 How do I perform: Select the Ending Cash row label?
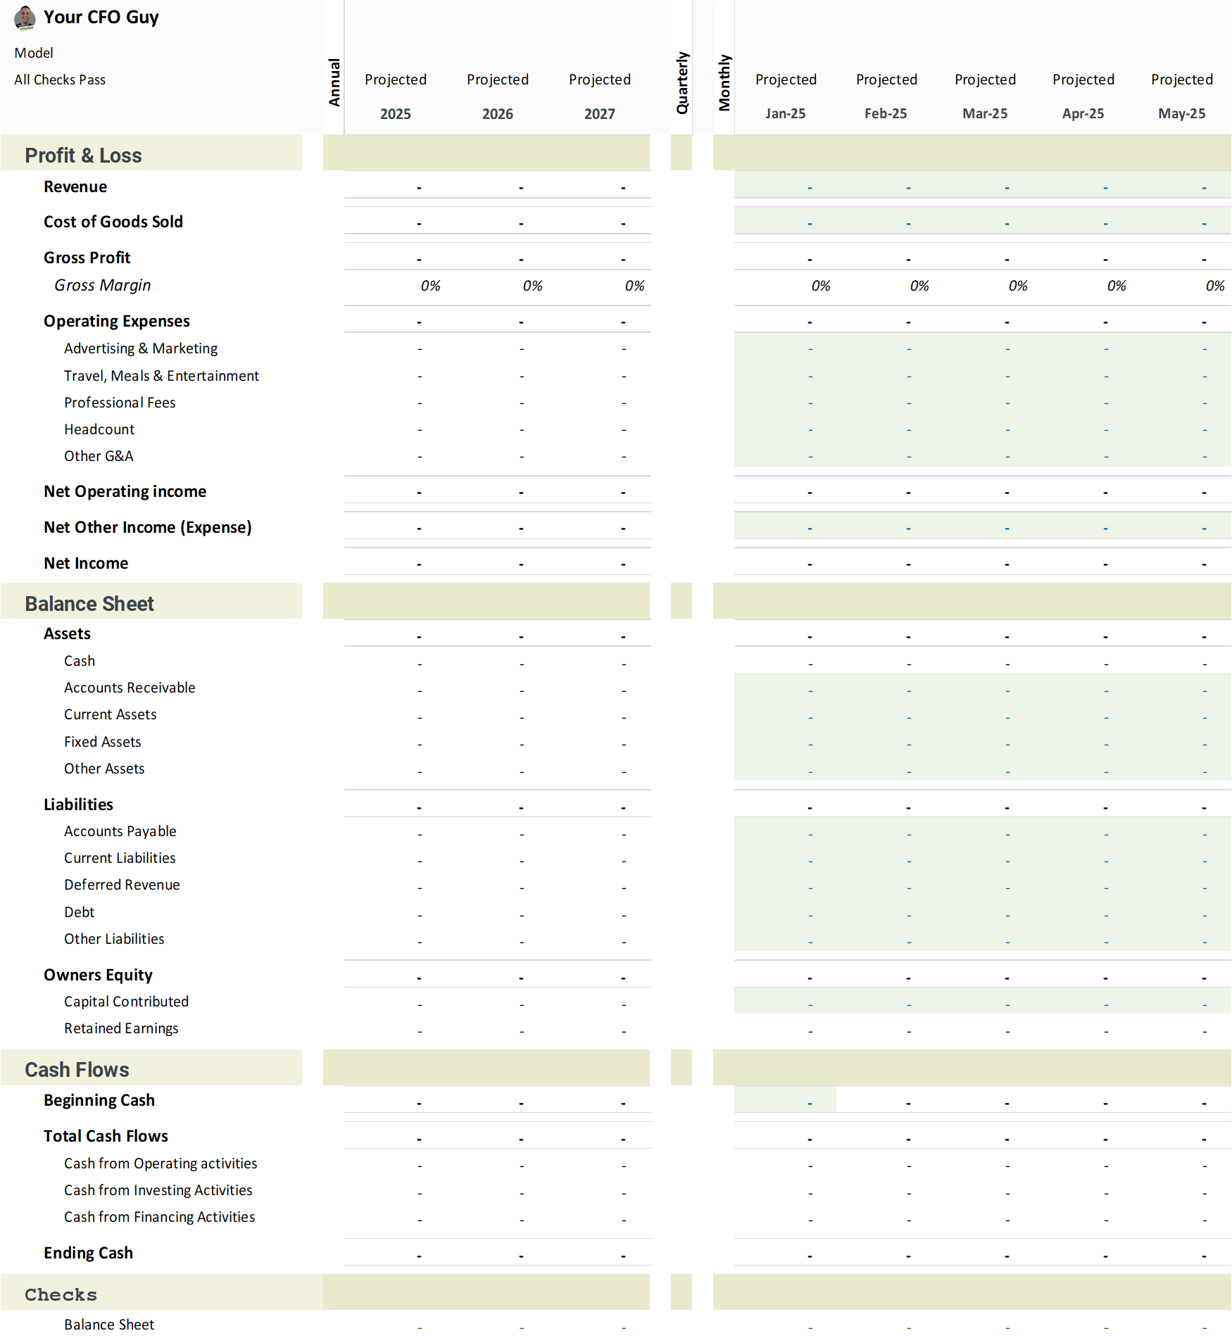coord(88,1253)
